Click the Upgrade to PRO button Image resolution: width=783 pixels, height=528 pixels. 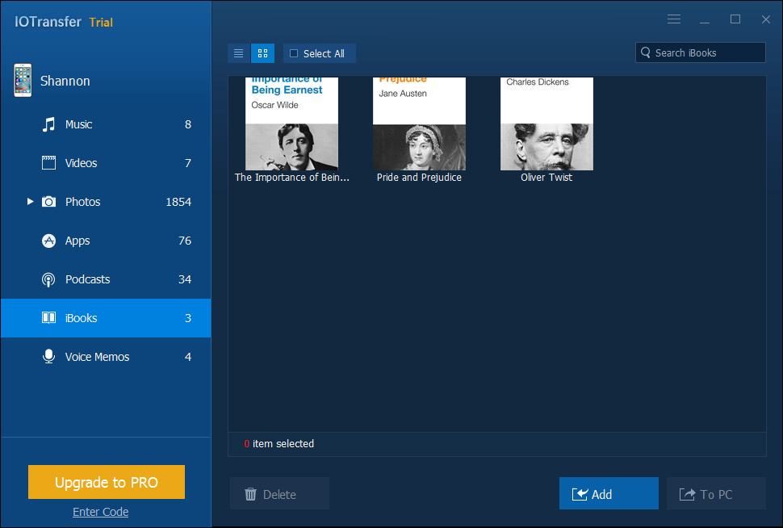[x=107, y=482]
